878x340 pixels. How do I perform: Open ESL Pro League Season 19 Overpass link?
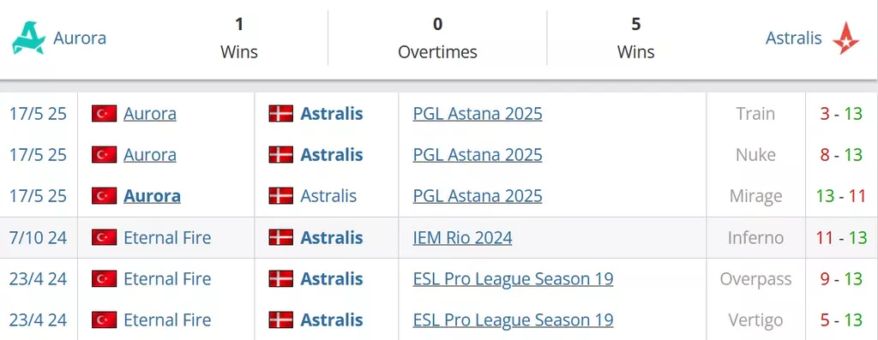[x=513, y=278]
